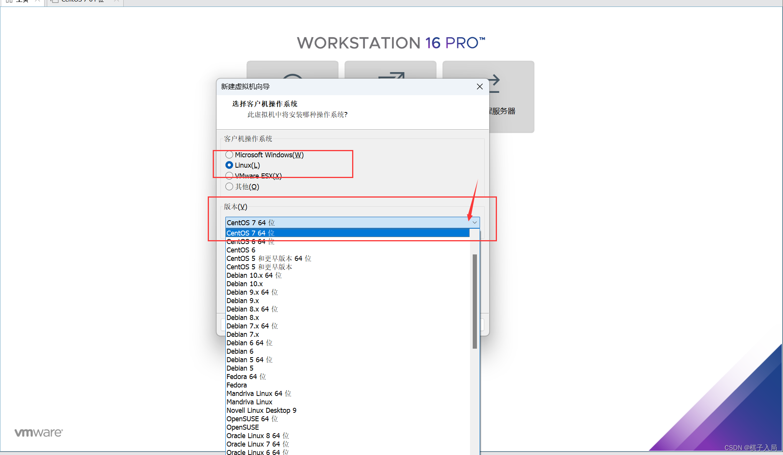Click the CentOS 7 64 位 combo box field

click(x=346, y=223)
